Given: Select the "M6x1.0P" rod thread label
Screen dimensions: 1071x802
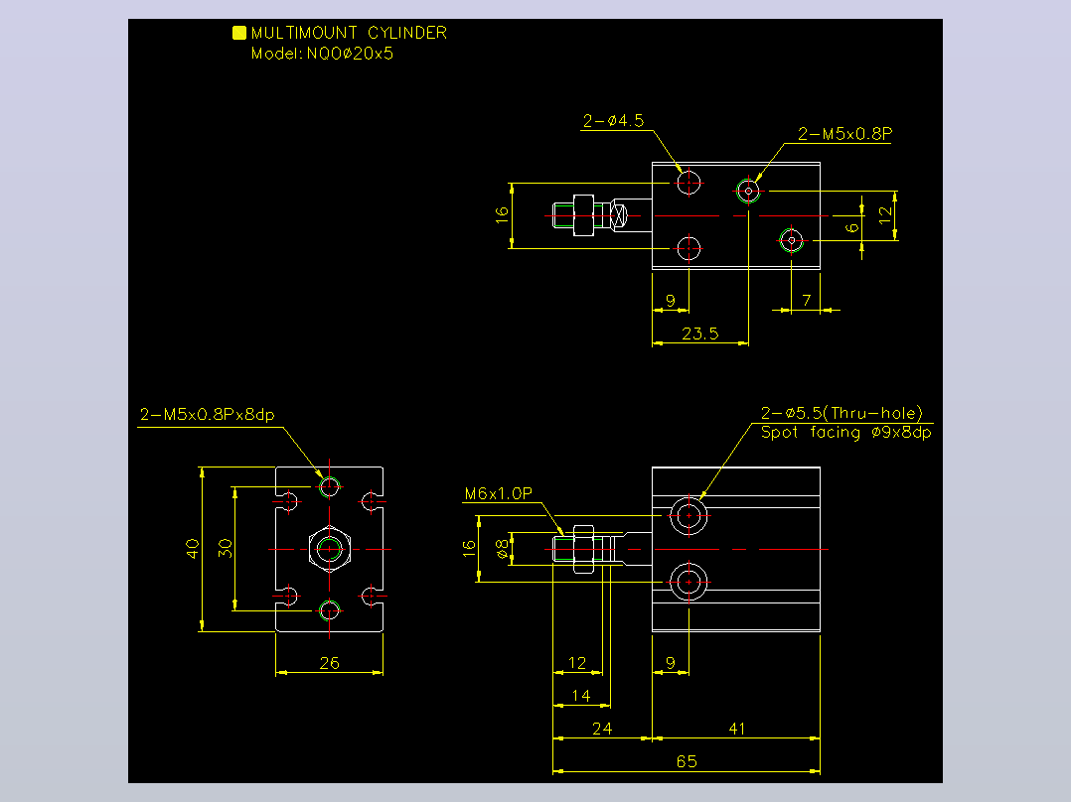Looking at the screenshot, I should click(x=499, y=493).
